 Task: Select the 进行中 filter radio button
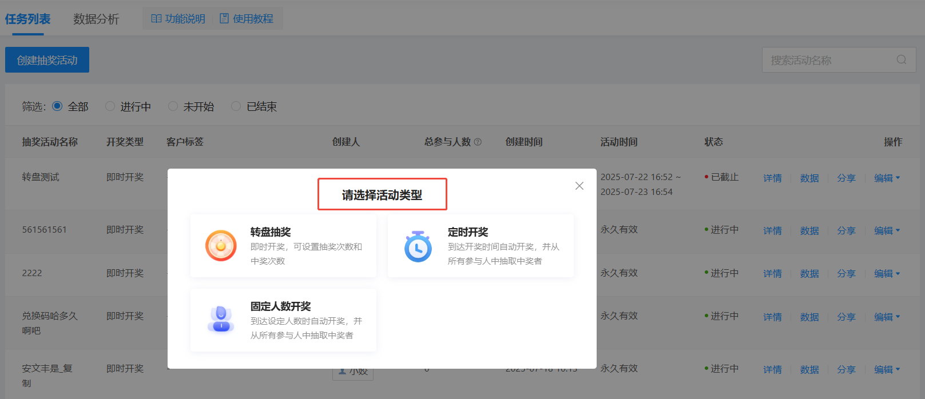(x=110, y=106)
